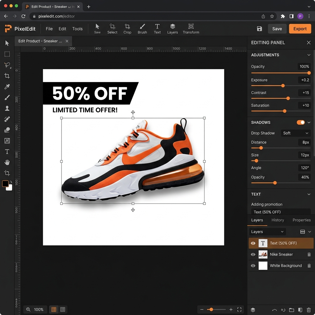Image resolution: width=315 pixels, height=315 pixels.
Task: Click the fullscreen icon in zoom bar
Action: tap(239, 309)
